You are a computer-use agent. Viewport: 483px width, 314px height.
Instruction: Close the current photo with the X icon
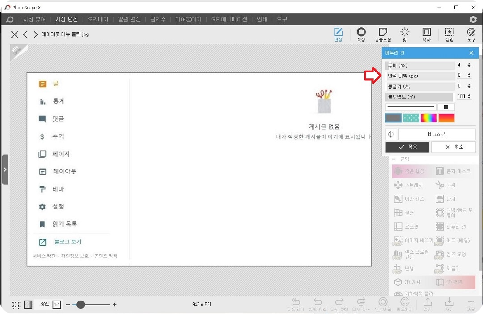[x=14, y=34]
